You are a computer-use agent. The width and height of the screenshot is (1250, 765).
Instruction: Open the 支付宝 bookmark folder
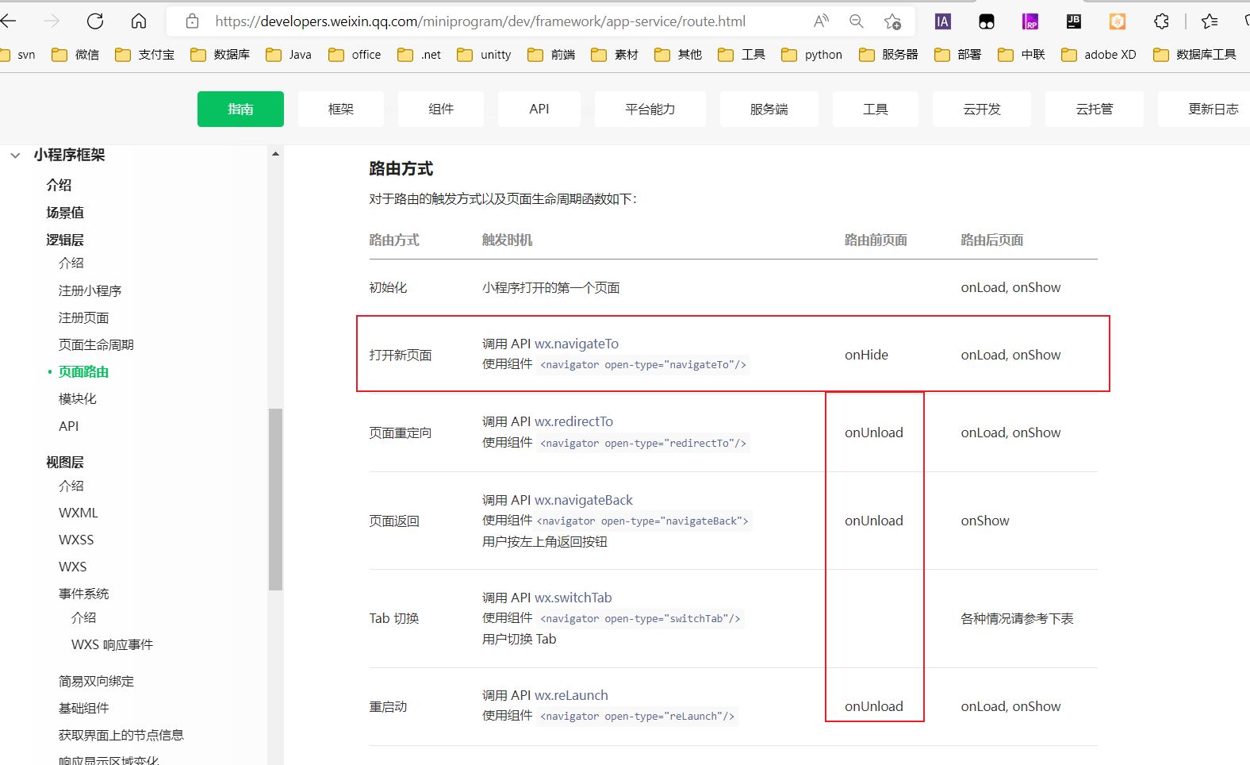click(144, 54)
